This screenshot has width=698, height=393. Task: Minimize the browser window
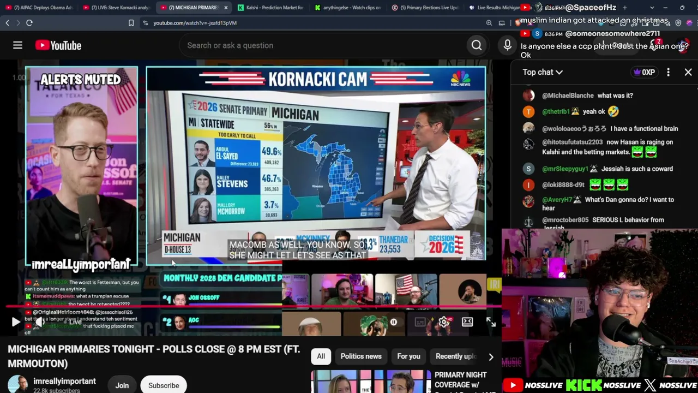[x=665, y=8]
